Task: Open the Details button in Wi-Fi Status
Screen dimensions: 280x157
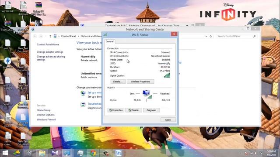Action: tap(118, 82)
